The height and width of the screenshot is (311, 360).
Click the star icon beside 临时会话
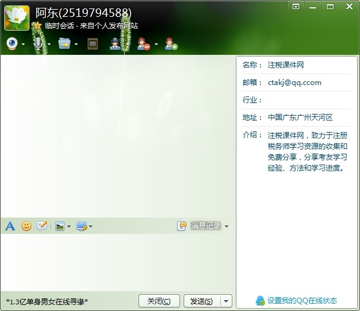[37, 25]
